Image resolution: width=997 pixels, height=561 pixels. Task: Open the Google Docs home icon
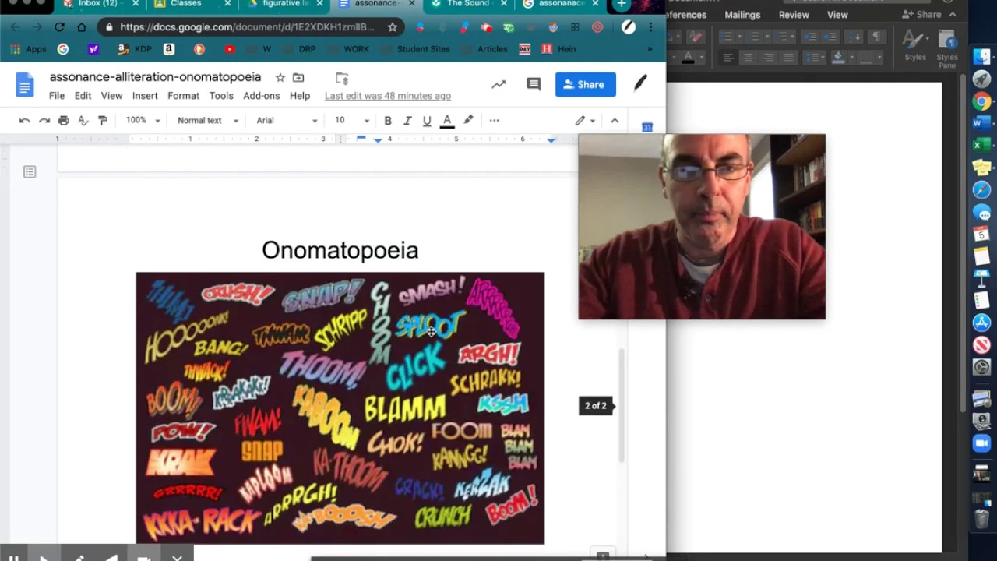click(x=26, y=84)
